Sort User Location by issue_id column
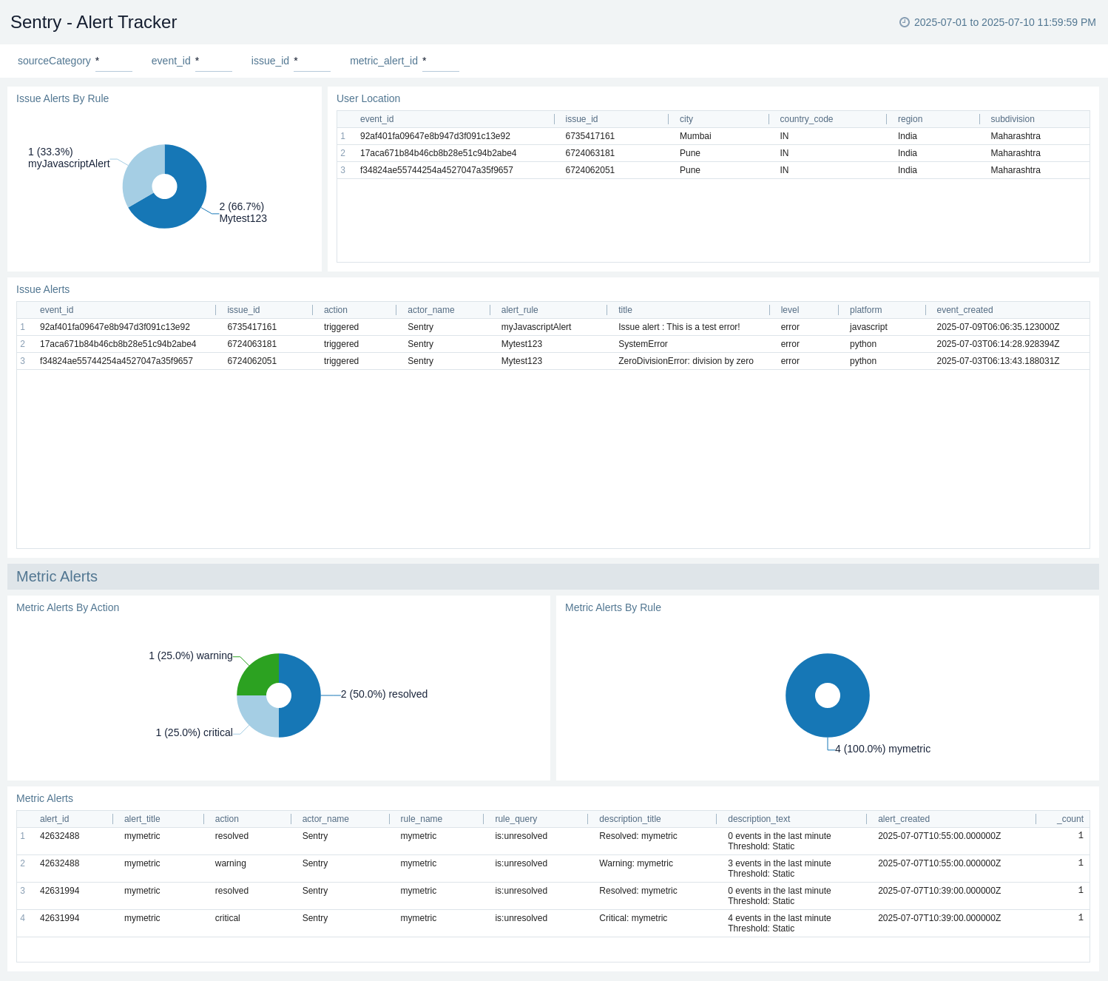 click(581, 119)
